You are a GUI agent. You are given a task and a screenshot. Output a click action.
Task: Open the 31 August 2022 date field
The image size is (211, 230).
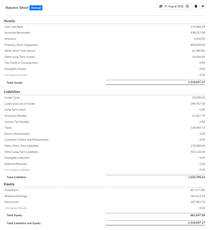click(x=174, y=6)
